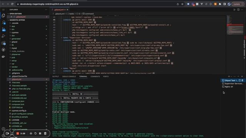
Task: Open editor More Actions ellipsis
Action: click(242, 10)
